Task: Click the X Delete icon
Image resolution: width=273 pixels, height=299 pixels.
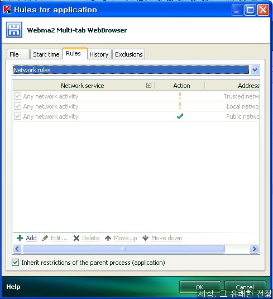Action: click(x=76, y=238)
